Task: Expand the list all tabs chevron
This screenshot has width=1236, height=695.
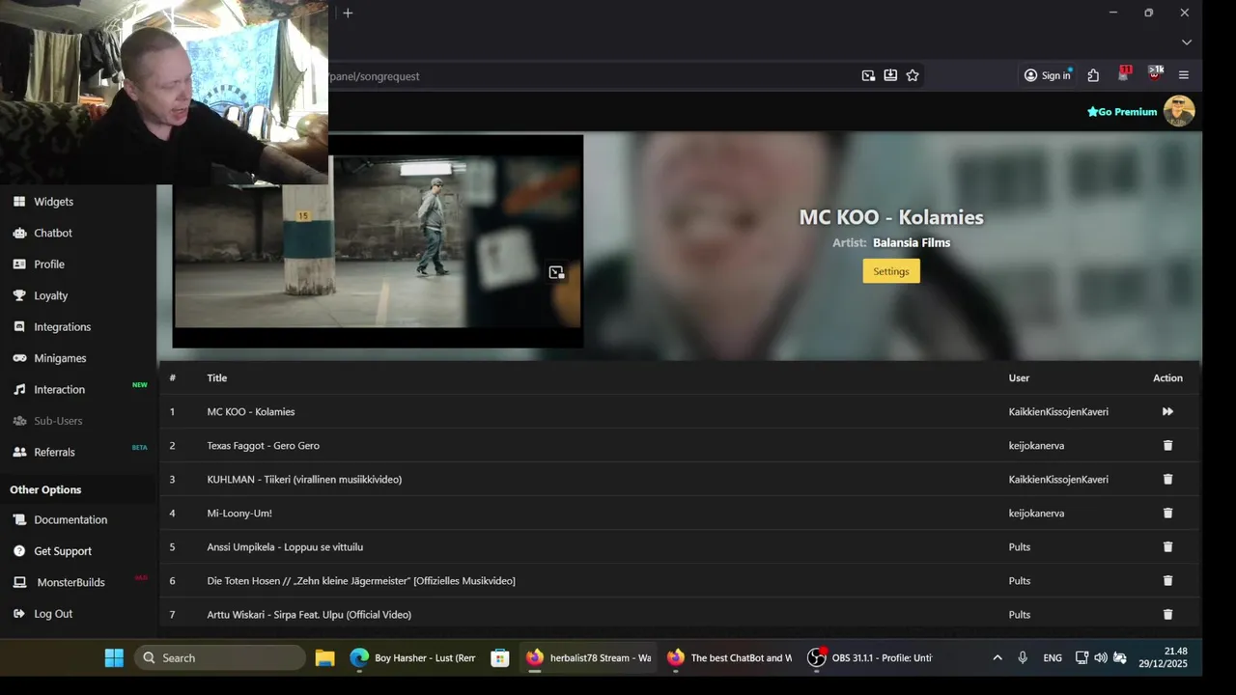Action: (x=1187, y=42)
